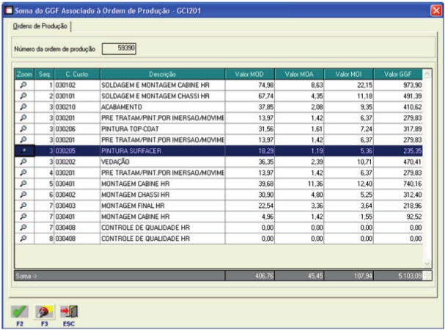Click the zoom magnifier for SOLDAGEM E MONTAGEM CHASSI HR
445x330 pixels.
click(x=23, y=96)
